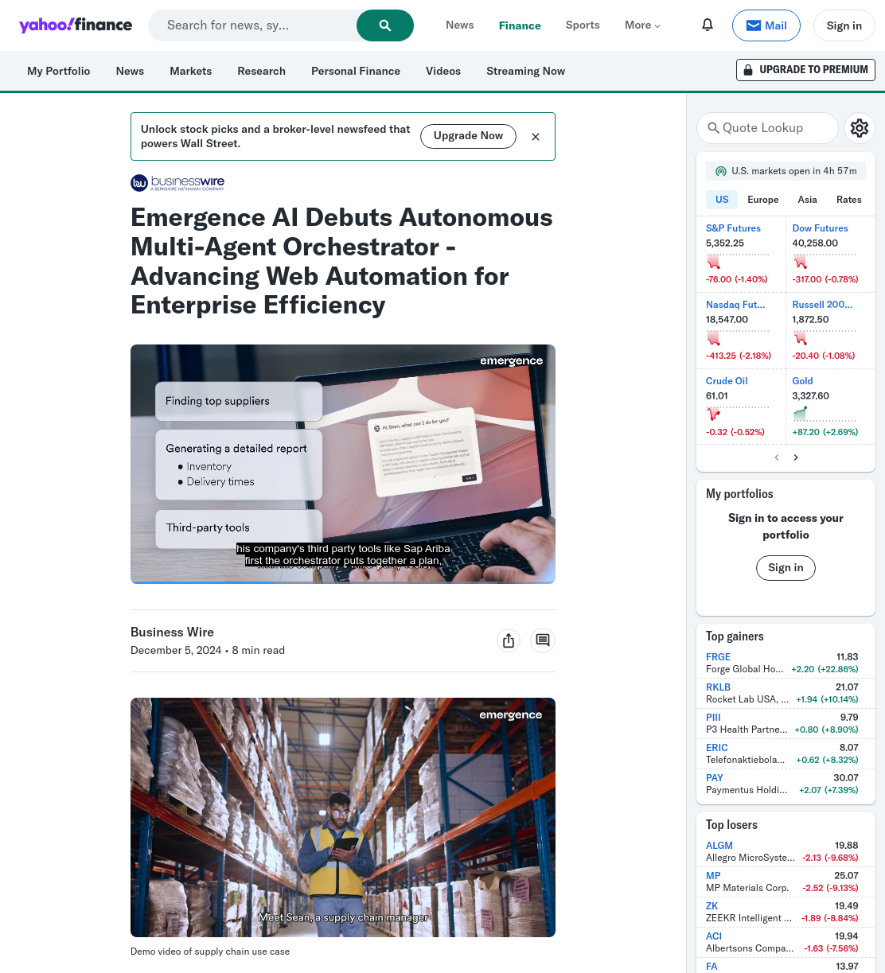Screen dimensions: 885x973
Task: Click the Upgrade Now button
Action: 468,136
